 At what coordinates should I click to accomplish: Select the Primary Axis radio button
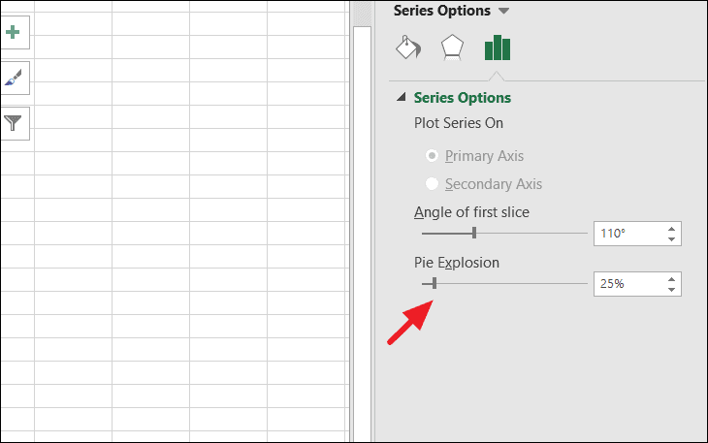pyautogui.click(x=432, y=156)
